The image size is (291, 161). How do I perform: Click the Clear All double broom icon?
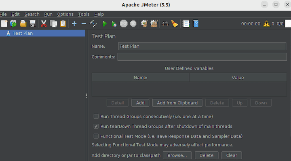[154, 24]
